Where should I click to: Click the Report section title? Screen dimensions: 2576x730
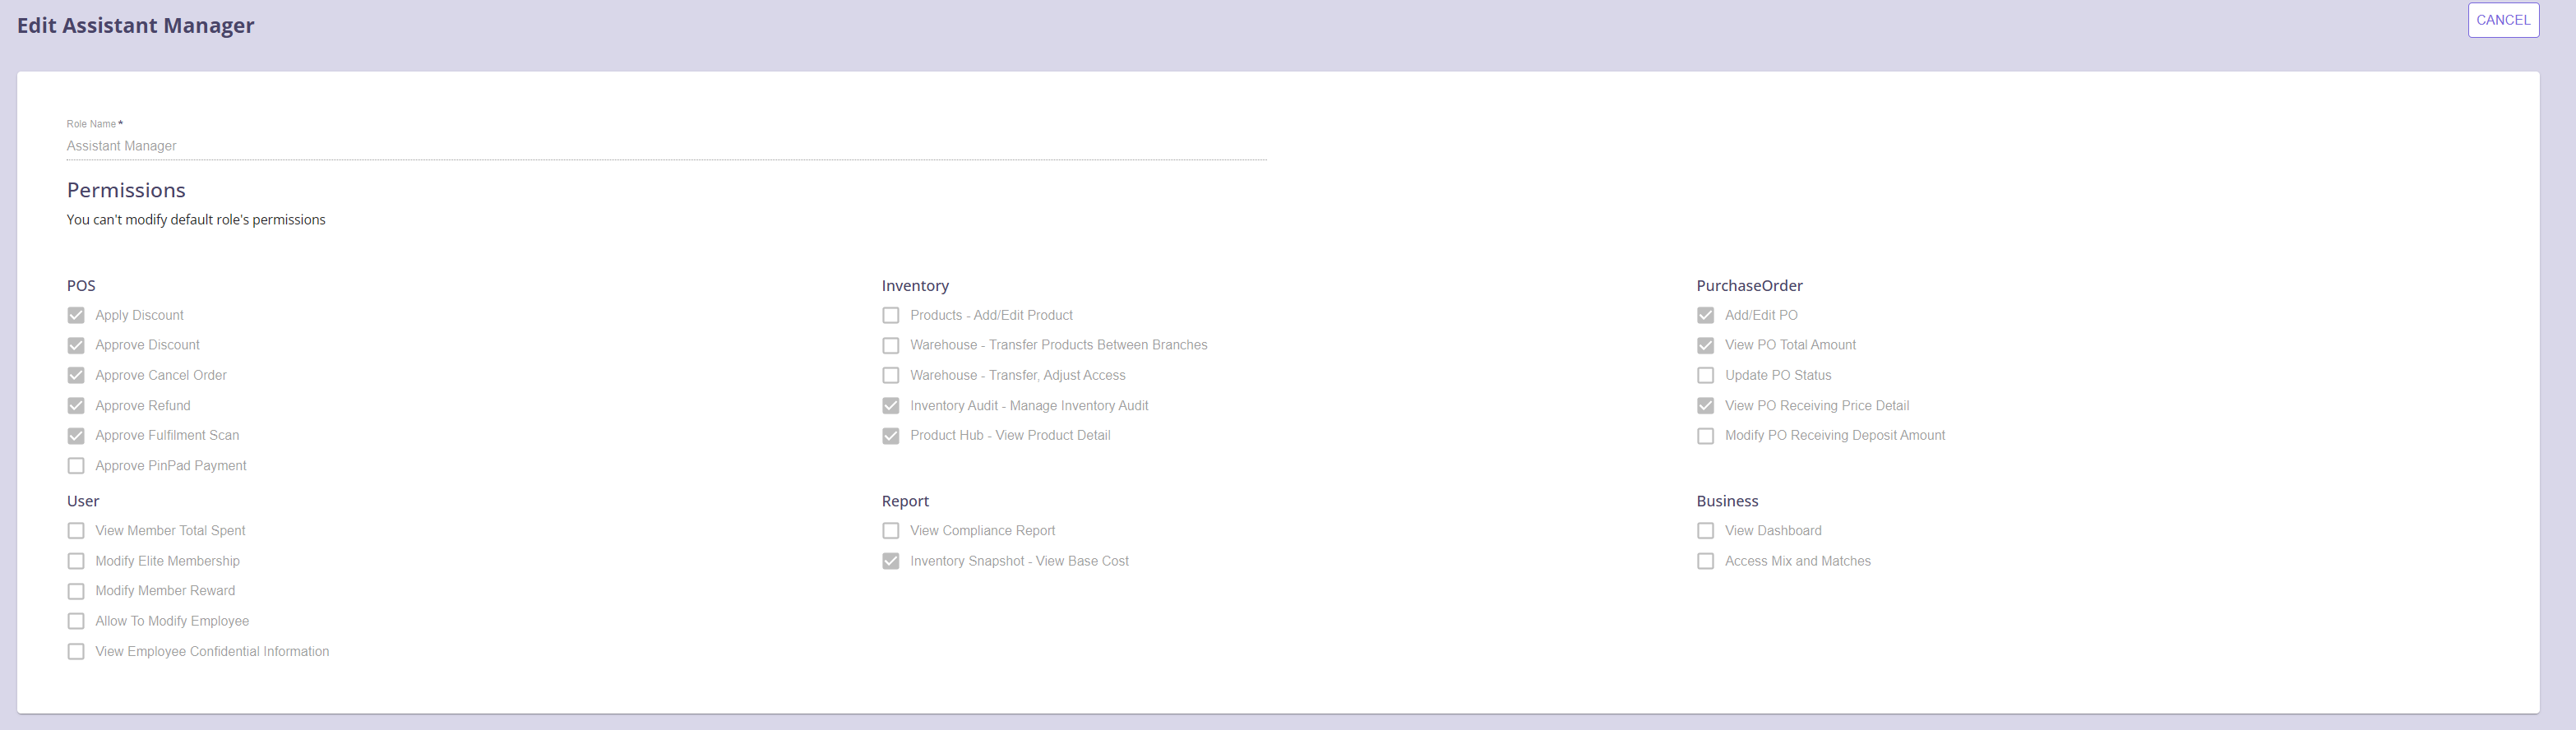(905, 501)
